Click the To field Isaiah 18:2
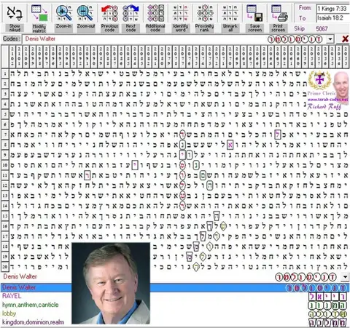 tap(332, 18)
